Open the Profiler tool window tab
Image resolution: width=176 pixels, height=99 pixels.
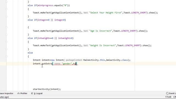click(22, 94)
